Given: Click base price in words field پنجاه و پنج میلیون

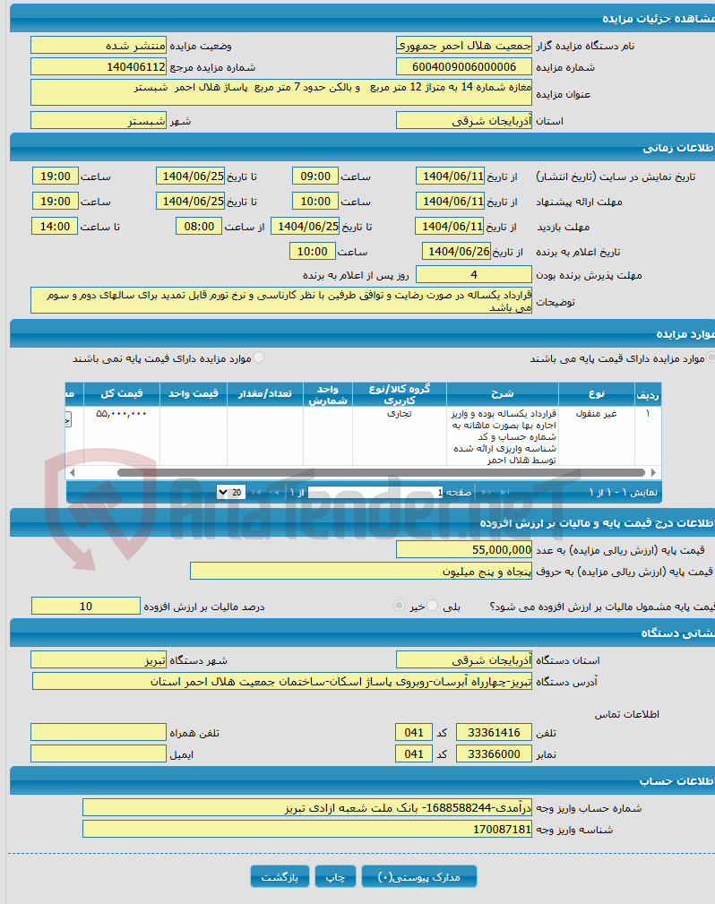Looking at the screenshot, I should (x=360, y=571).
